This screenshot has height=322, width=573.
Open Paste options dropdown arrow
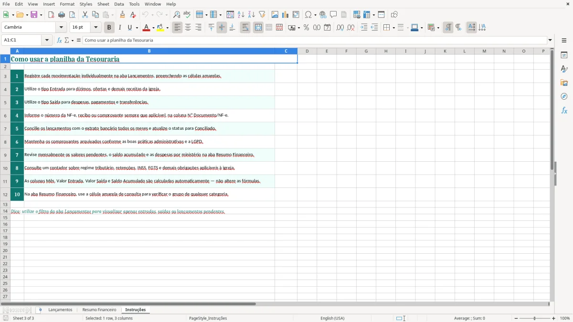click(x=113, y=15)
